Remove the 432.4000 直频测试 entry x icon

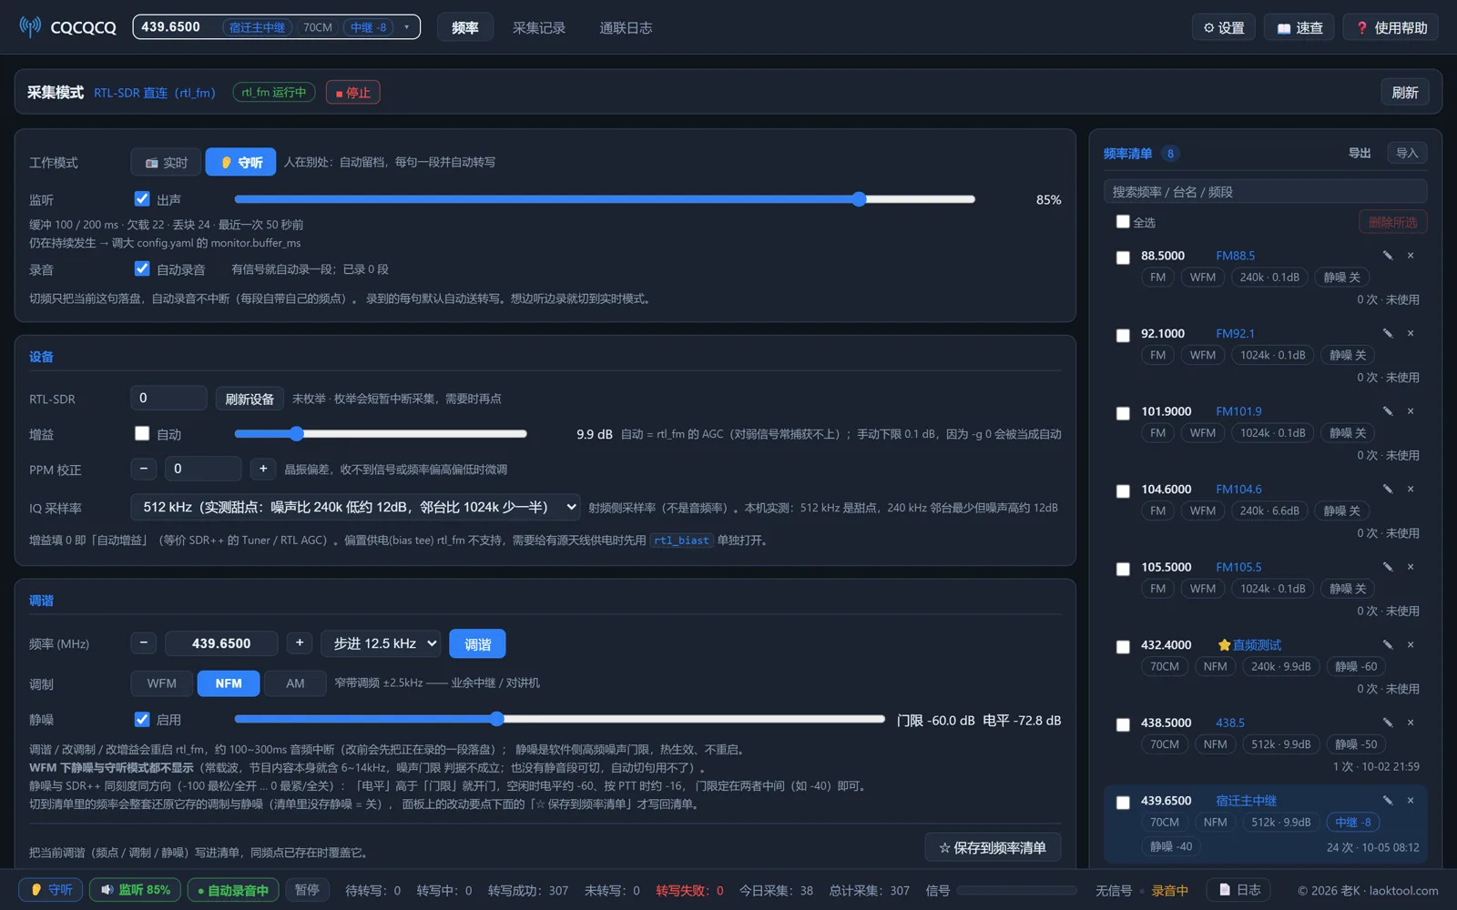tap(1411, 644)
